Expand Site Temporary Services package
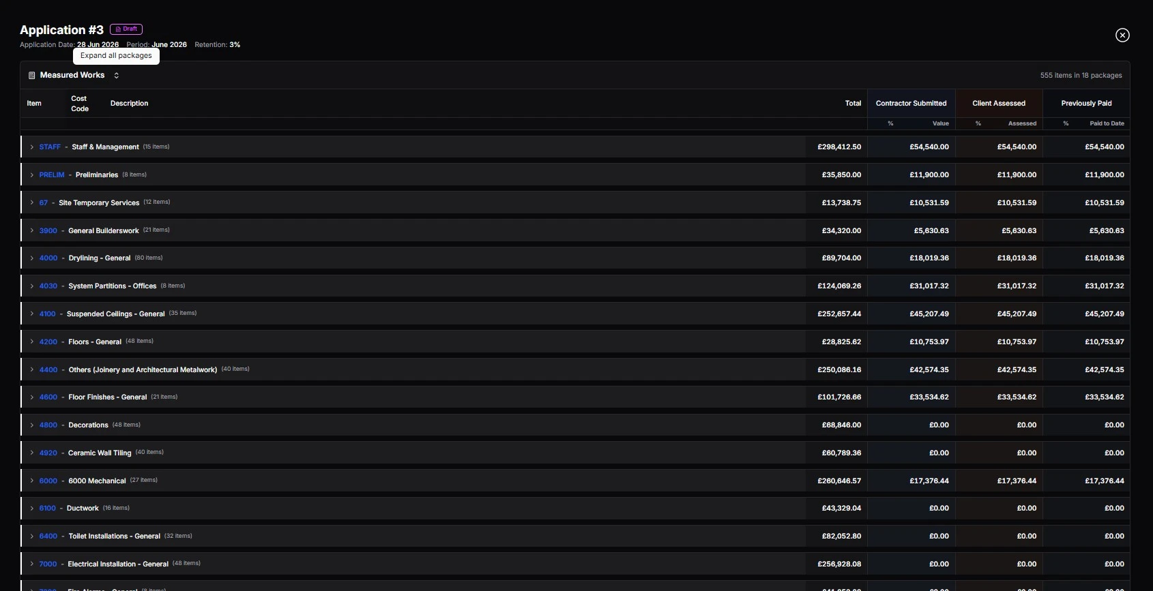The width and height of the screenshot is (1153, 591). point(31,202)
